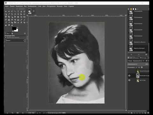Select the Ellipse Select tool

[x=9, y=11]
